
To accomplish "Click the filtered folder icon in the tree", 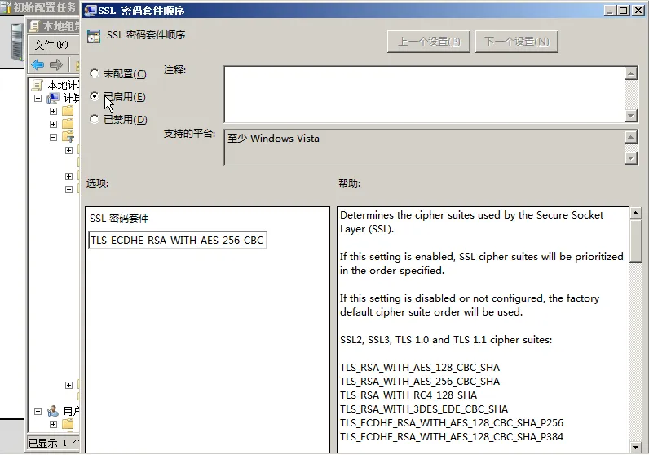I will tap(68, 137).
